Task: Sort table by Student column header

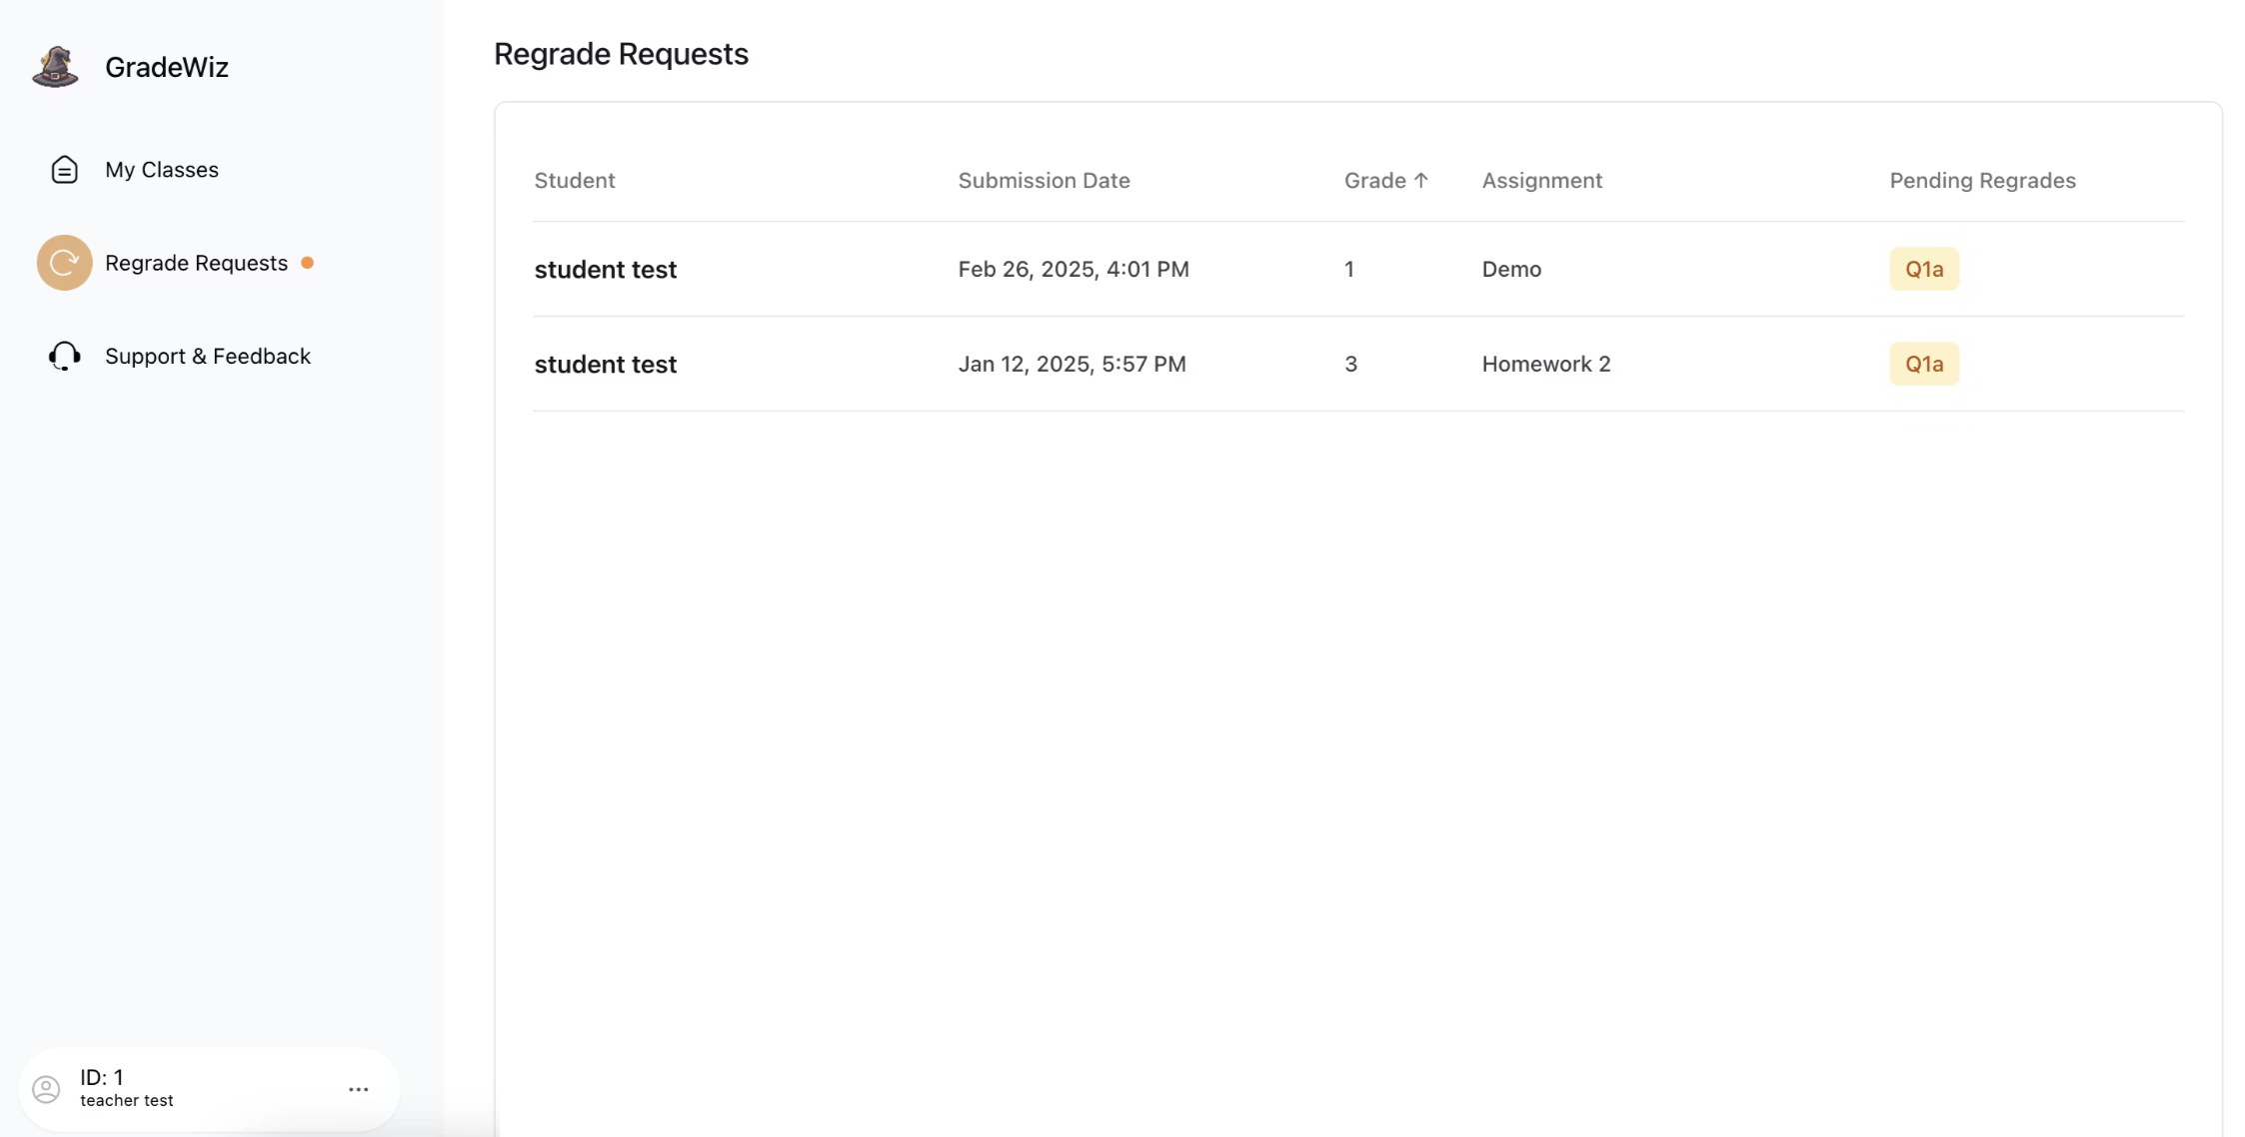Action: [574, 181]
